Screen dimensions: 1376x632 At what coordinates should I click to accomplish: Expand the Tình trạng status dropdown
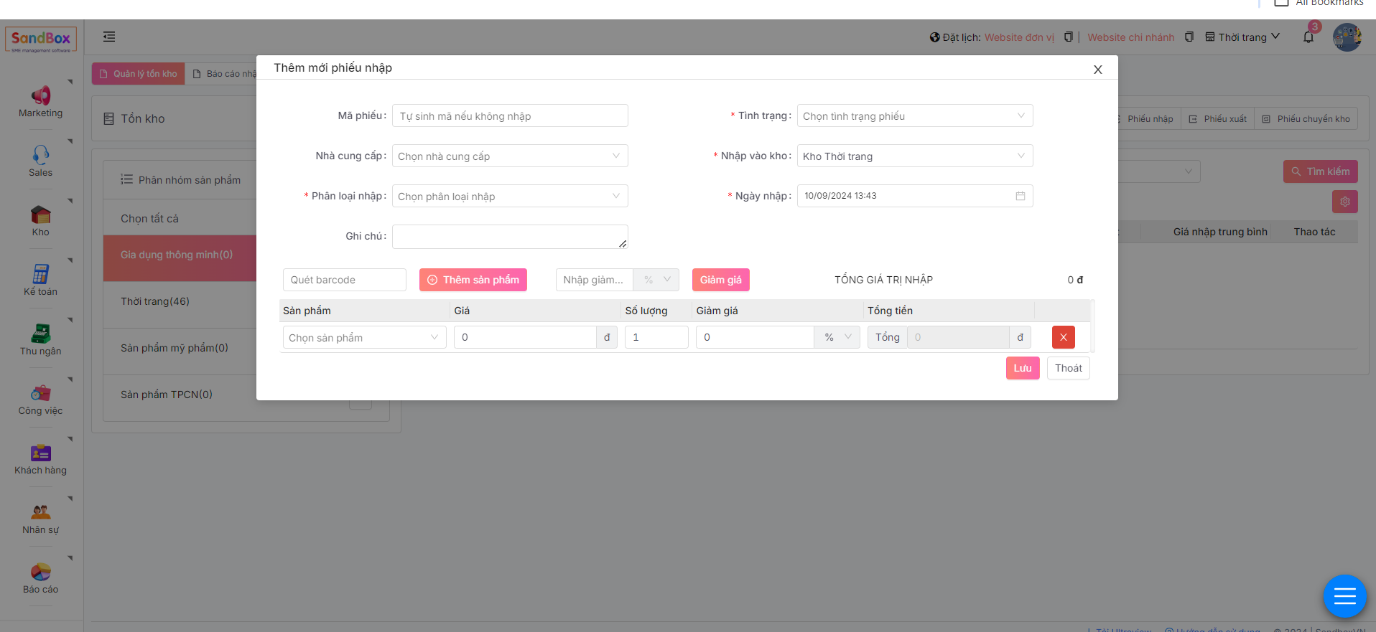914,116
